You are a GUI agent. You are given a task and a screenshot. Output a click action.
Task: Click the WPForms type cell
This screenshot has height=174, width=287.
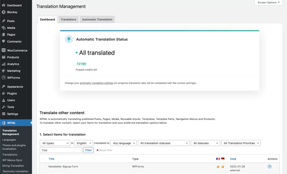coord(138,166)
